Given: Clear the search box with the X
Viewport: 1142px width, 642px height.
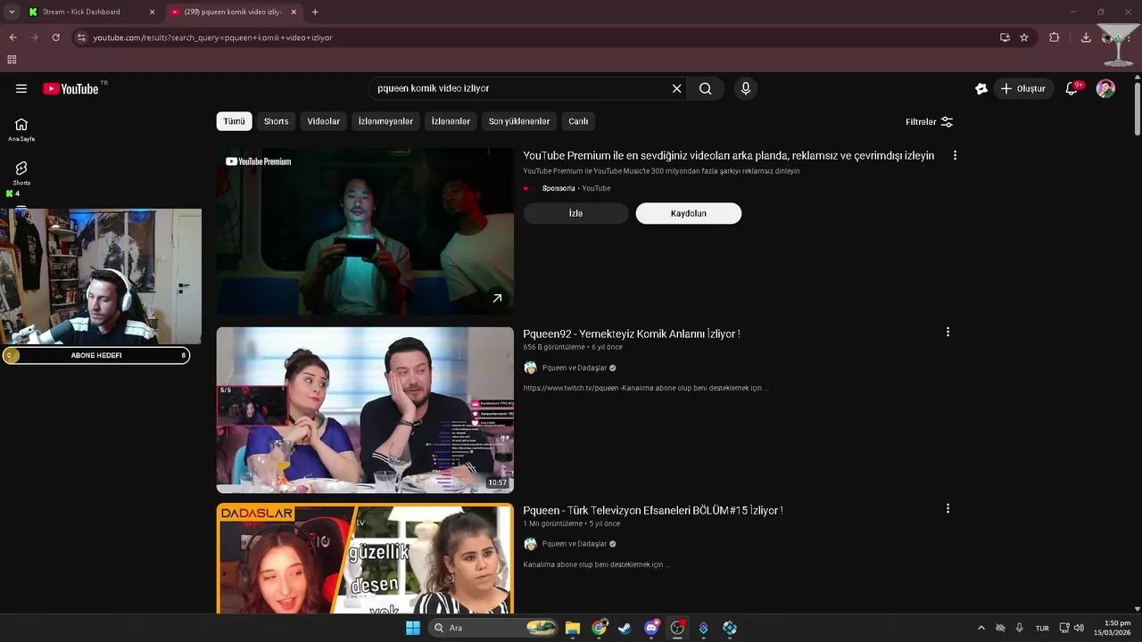Looking at the screenshot, I should click(x=676, y=88).
